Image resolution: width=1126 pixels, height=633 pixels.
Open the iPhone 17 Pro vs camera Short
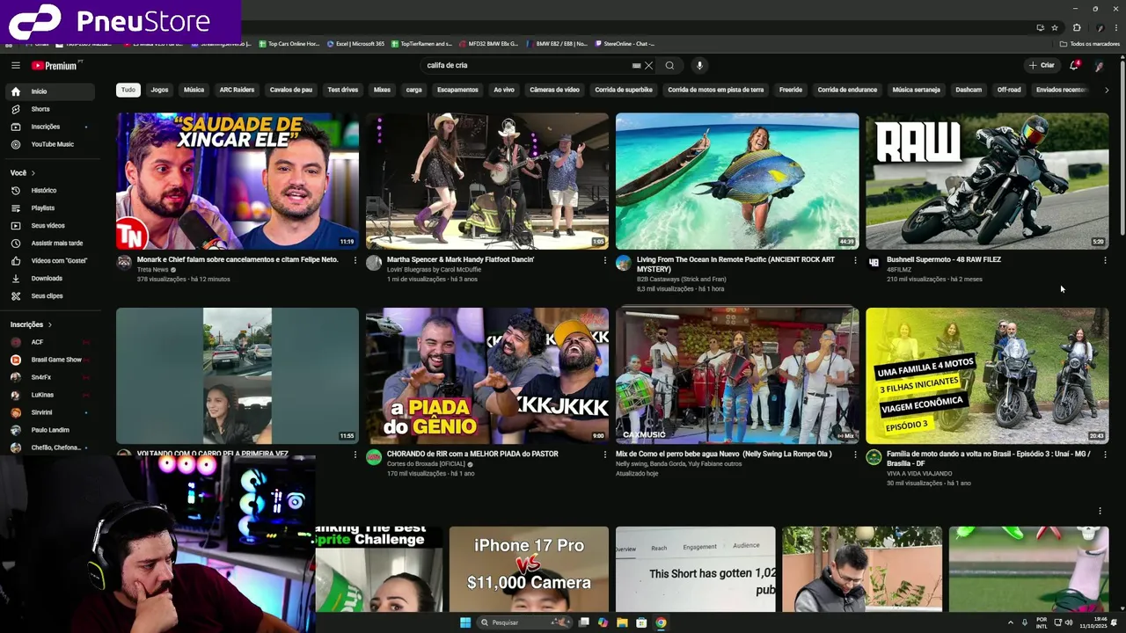coord(529,570)
